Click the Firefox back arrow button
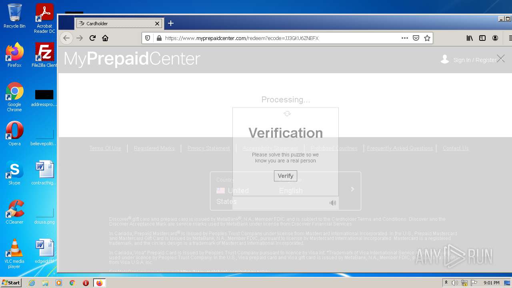The height and width of the screenshot is (288, 512). click(x=66, y=38)
